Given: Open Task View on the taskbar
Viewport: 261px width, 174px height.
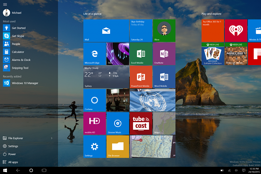Looking at the screenshot, I should [44, 170].
